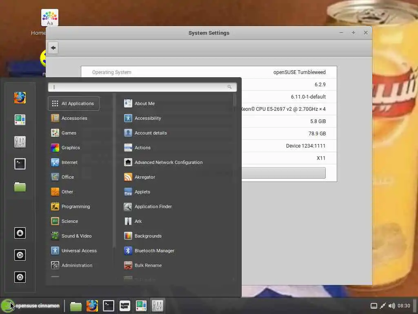Click the opensuse cinnamon menu button in the panel
The width and height of the screenshot is (418, 314).
pyautogui.click(x=31, y=306)
